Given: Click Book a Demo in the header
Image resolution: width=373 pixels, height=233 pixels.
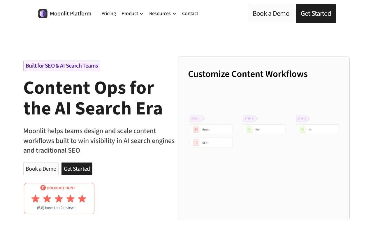Looking at the screenshot, I should pyautogui.click(x=271, y=14).
